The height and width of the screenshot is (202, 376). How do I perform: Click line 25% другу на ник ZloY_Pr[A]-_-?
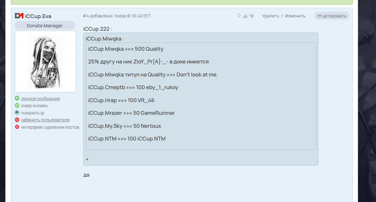coord(148,62)
